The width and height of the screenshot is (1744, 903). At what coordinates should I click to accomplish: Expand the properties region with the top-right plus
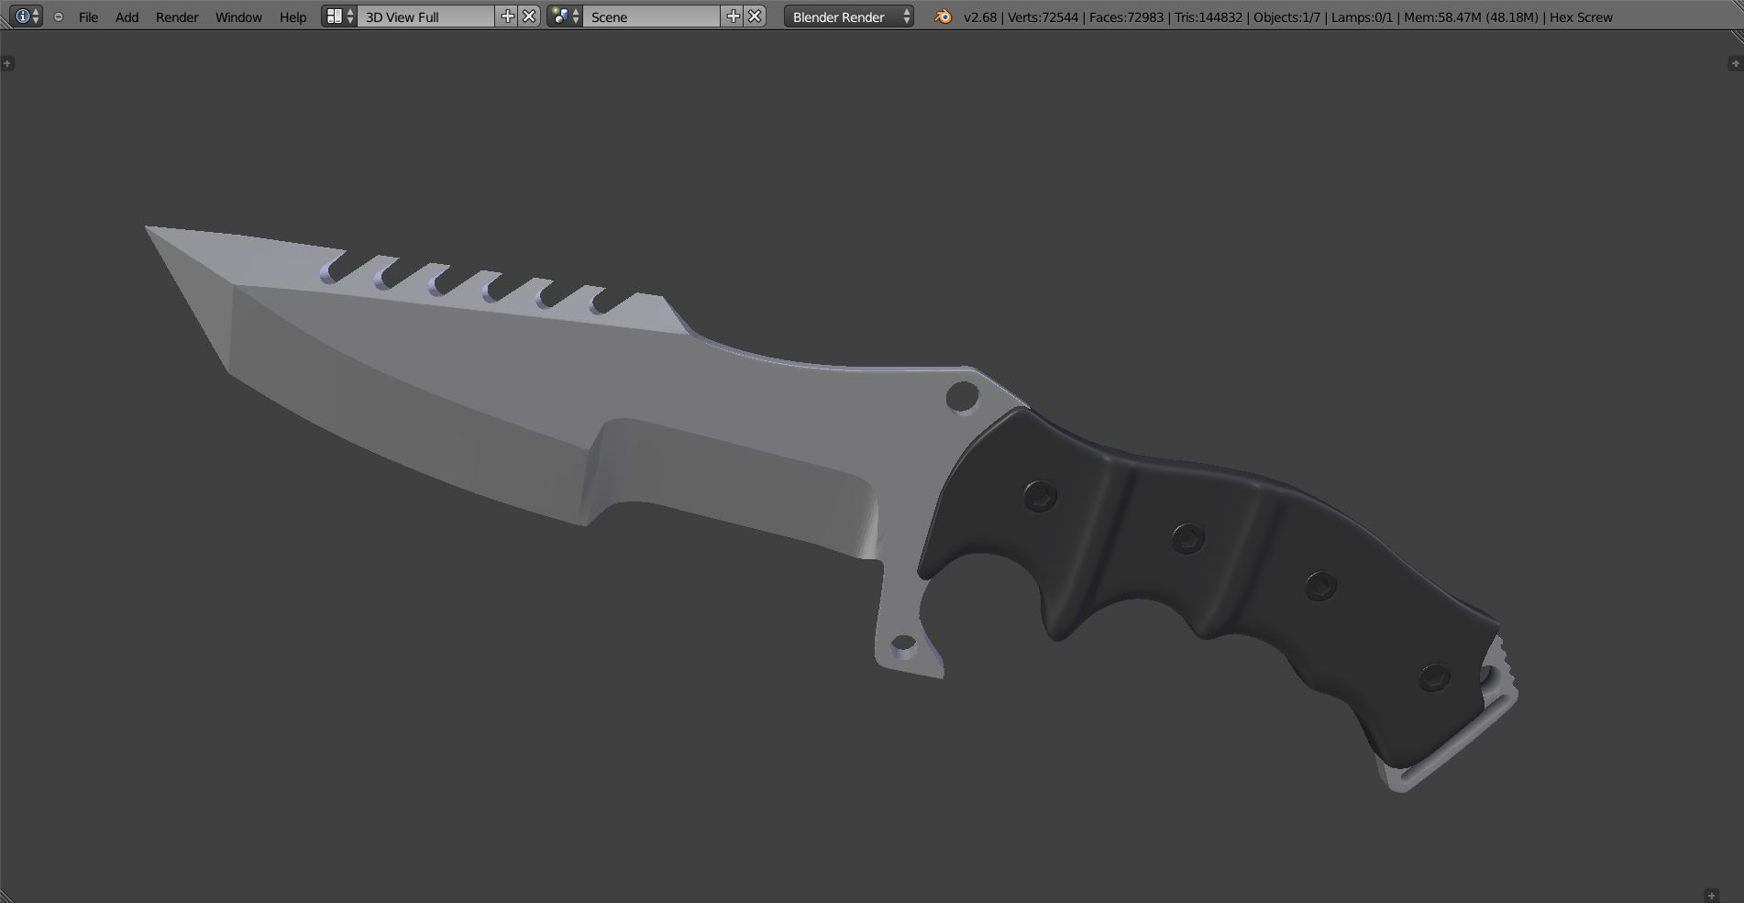pyautogui.click(x=1734, y=63)
